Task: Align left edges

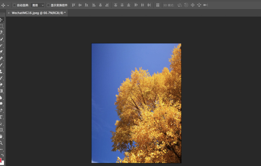Action: click(94, 5)
